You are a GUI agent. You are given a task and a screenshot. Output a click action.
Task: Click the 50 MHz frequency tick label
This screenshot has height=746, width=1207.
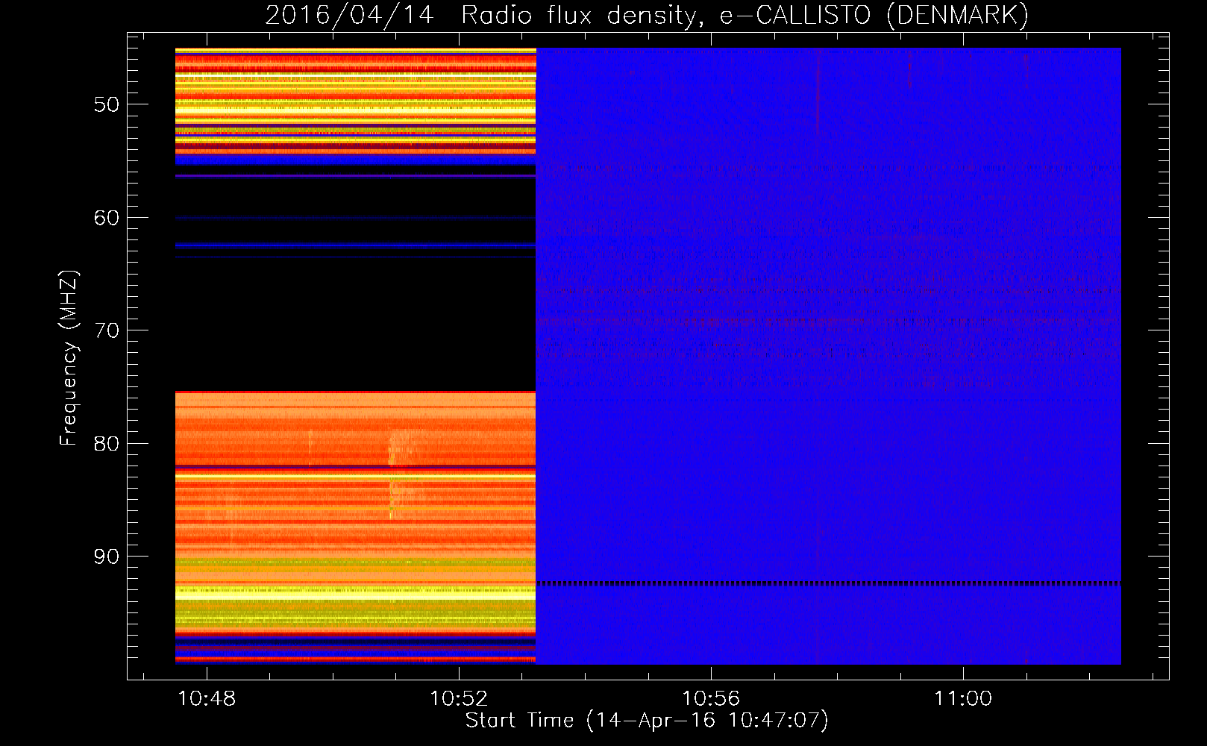[107, 104]
